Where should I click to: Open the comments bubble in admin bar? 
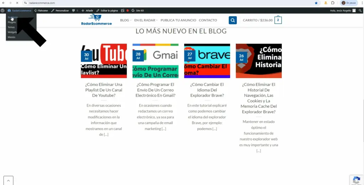coord(75,10)
